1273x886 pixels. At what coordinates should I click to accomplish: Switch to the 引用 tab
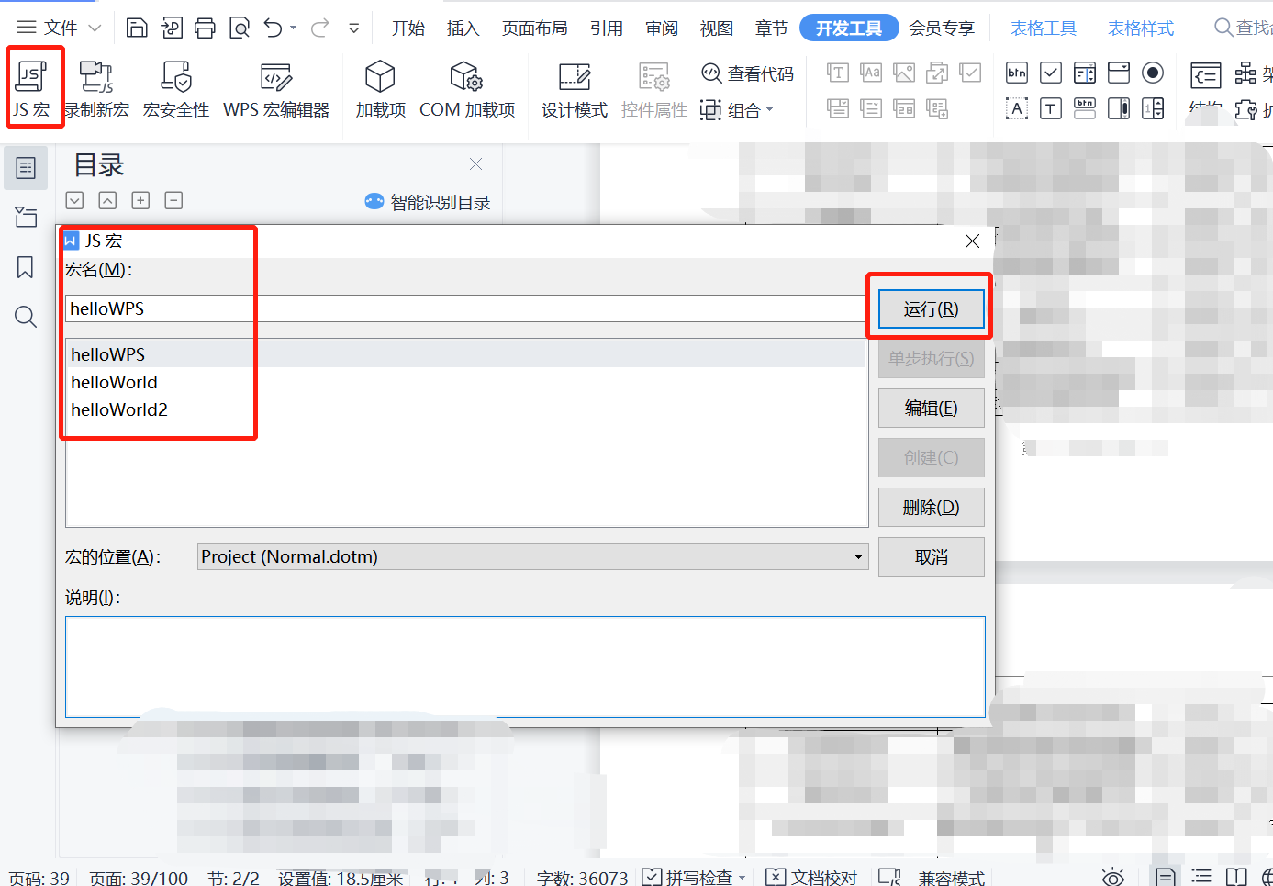tap(607, 28)
